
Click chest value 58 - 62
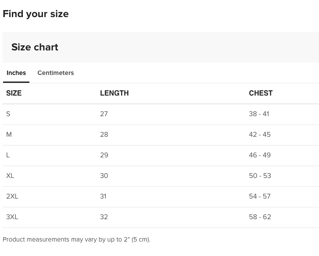pyautogui.click(x=260, y=217)
